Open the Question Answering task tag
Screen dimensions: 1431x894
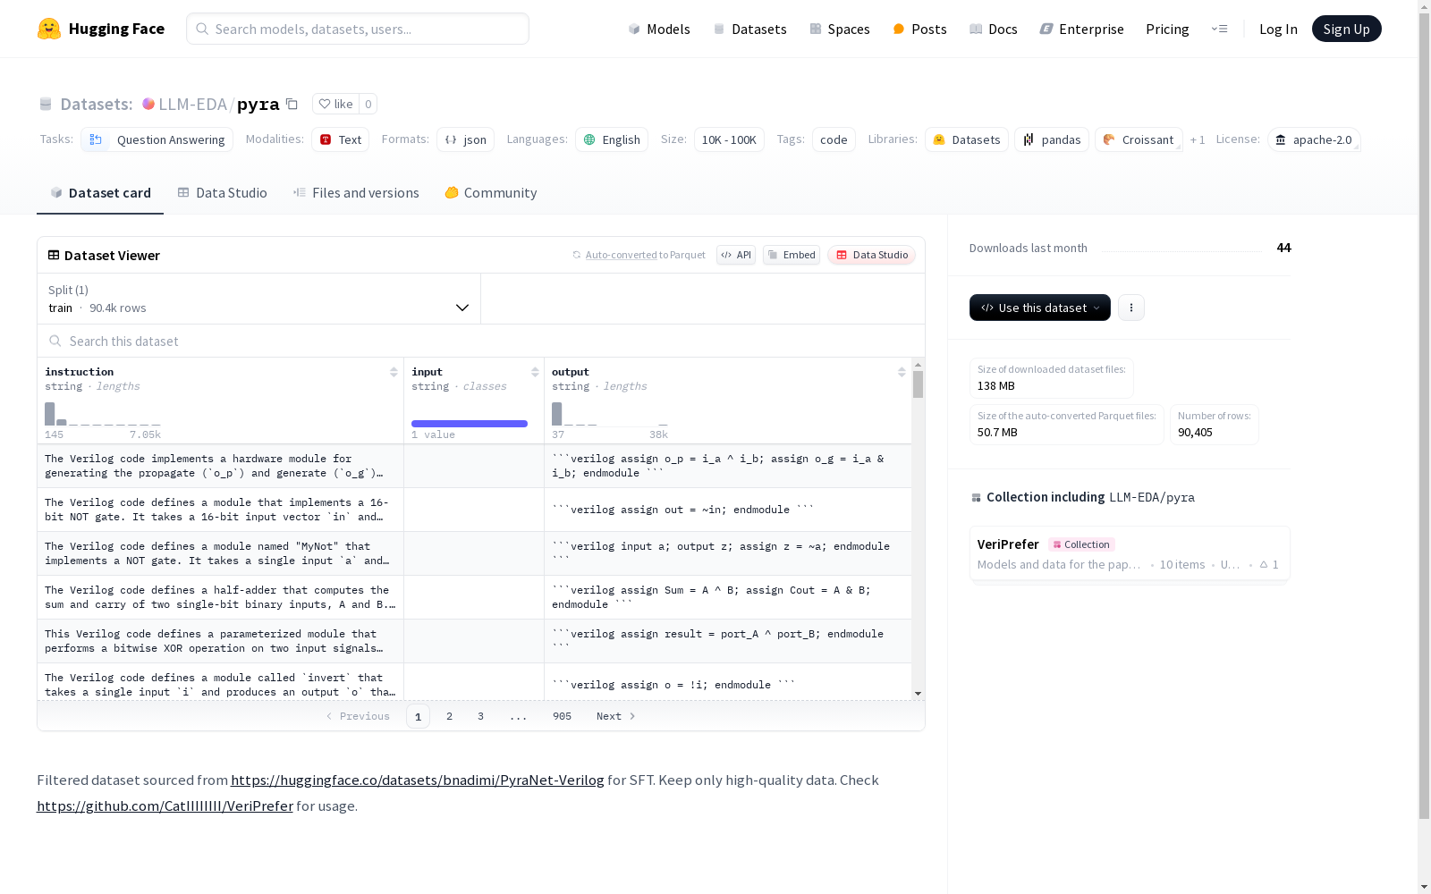157,139
